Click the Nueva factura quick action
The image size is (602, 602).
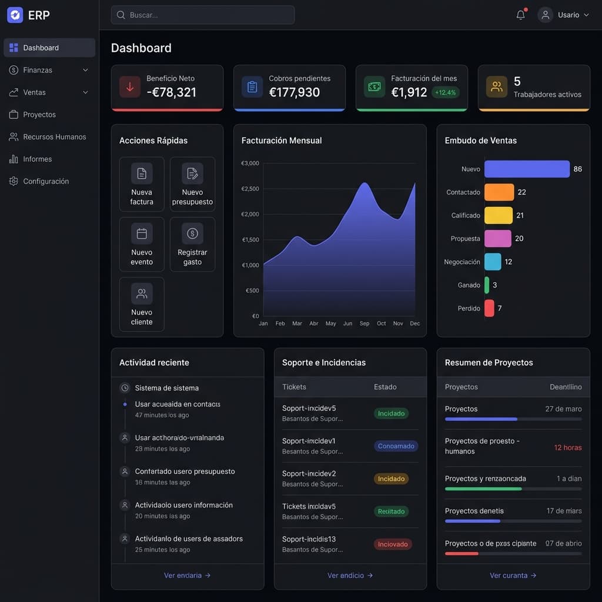(x=142, y=184)
